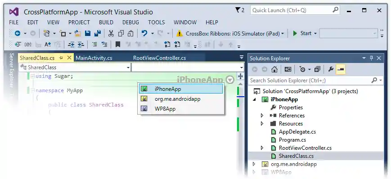Open the members dropdown in navigation bar
391x179 pixels.
point(241,67)
